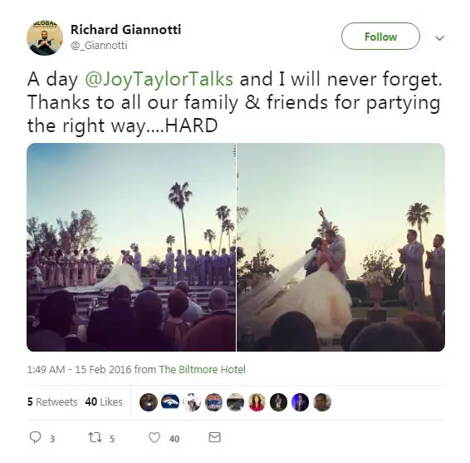View the 40 Likes list
This screenshot has width=470, height=463.
[104, 401]
